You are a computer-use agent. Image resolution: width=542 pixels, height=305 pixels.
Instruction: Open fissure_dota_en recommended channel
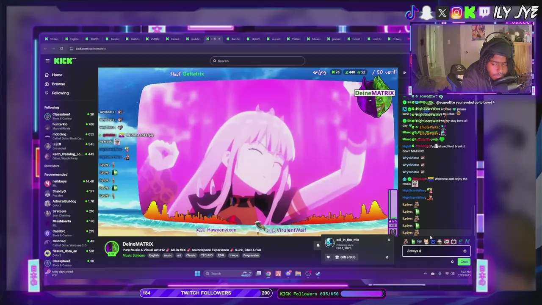tap(69, 252)
